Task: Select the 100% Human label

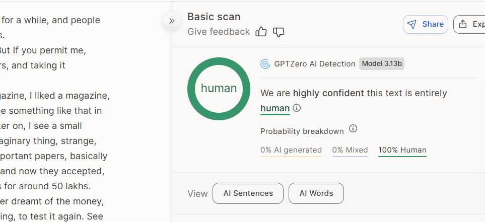Action: point(402,150)
